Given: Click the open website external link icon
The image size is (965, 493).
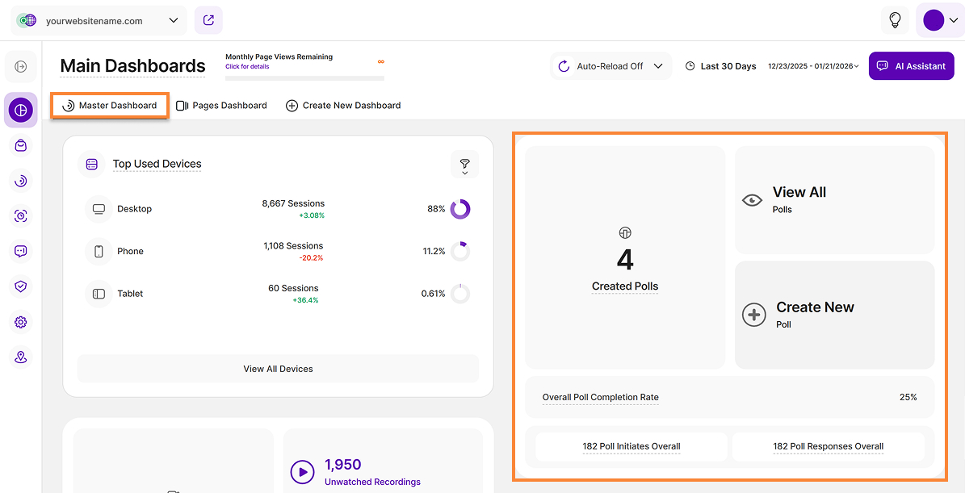Looking at the screenshot, I should [x=208, y=20].
